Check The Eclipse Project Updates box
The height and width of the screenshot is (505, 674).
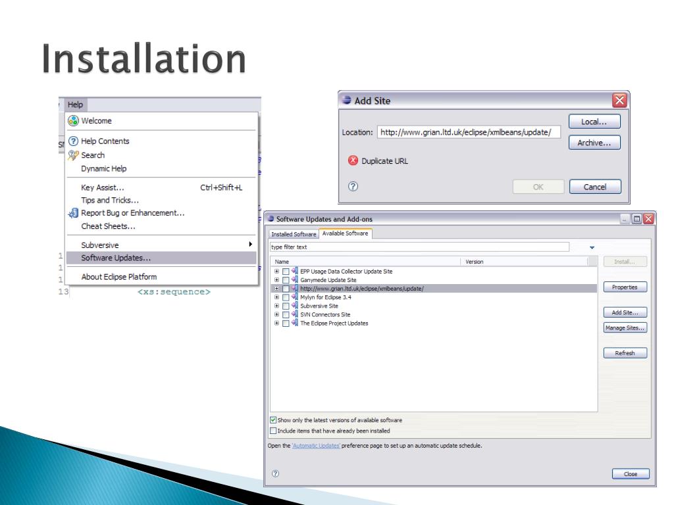286,324
